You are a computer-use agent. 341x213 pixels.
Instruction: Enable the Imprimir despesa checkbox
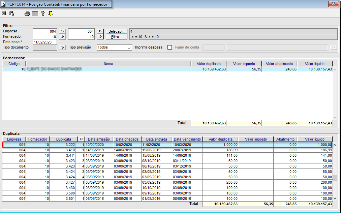pyautogui.click(x=170, y=48)
